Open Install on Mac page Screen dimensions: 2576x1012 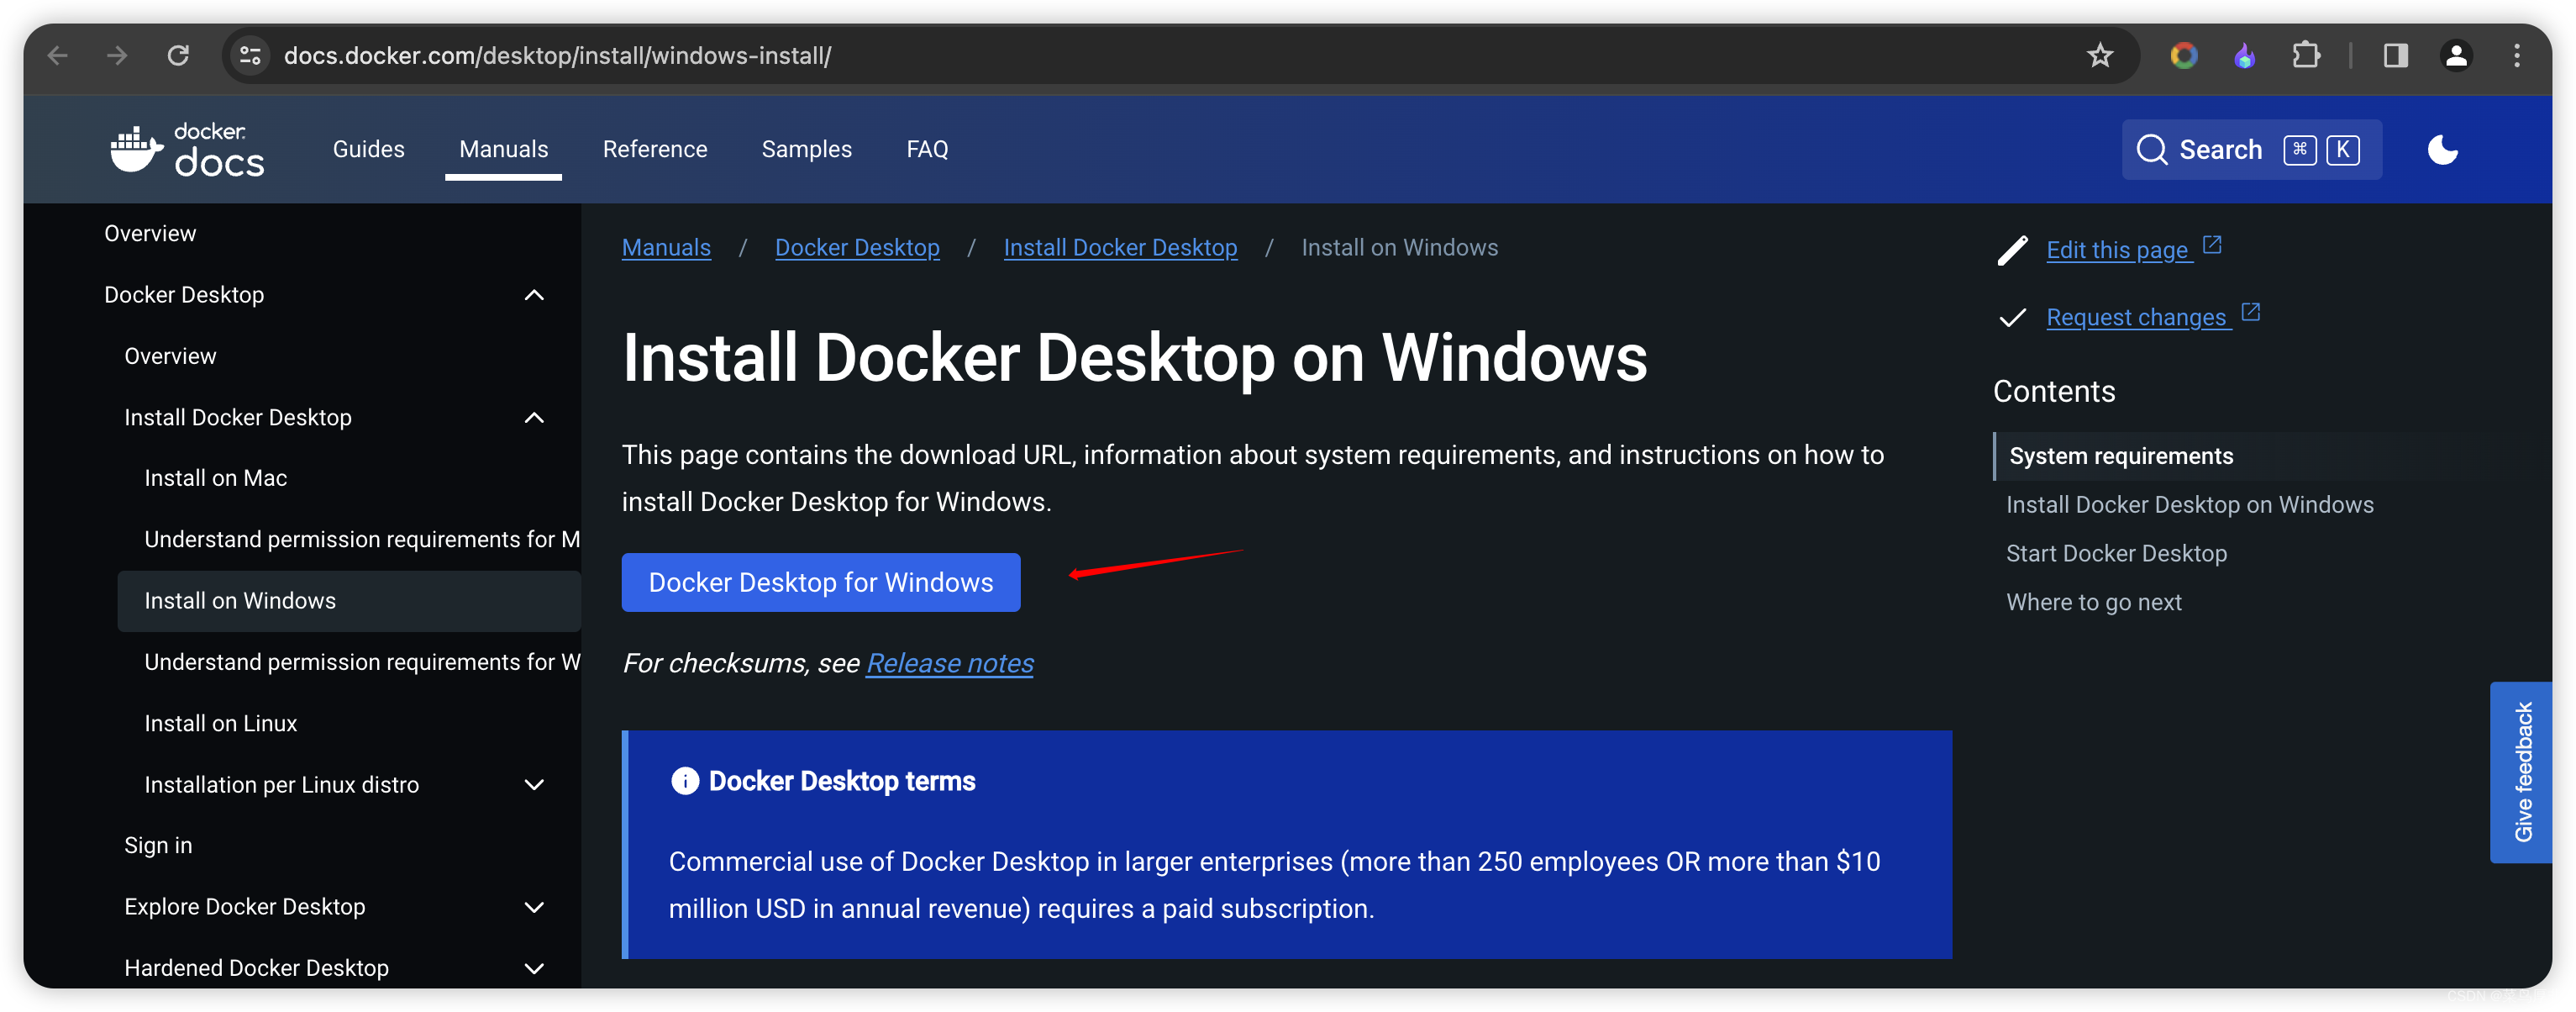pos(215,478)
